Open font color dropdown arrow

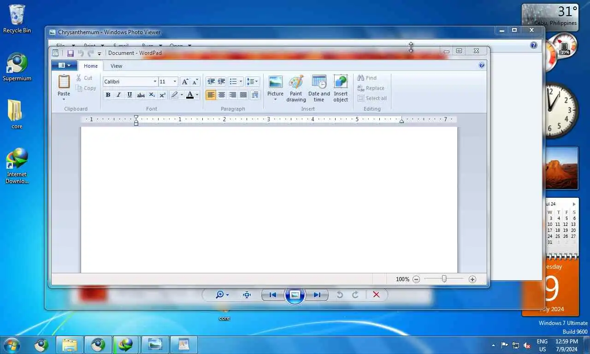[197, 95]
